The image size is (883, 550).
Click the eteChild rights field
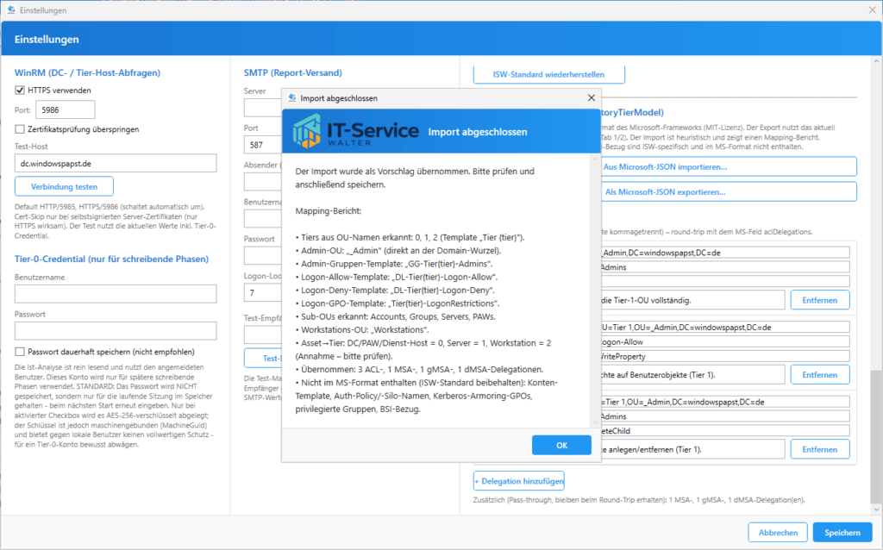click(x=724, y=431)
